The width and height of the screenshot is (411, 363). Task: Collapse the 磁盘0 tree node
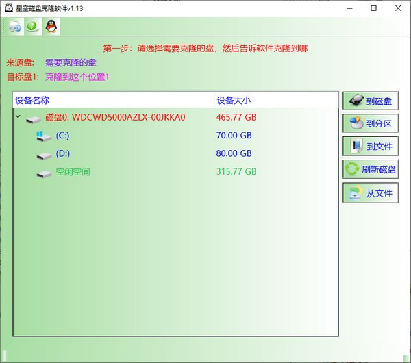click(x=18, y=118)
